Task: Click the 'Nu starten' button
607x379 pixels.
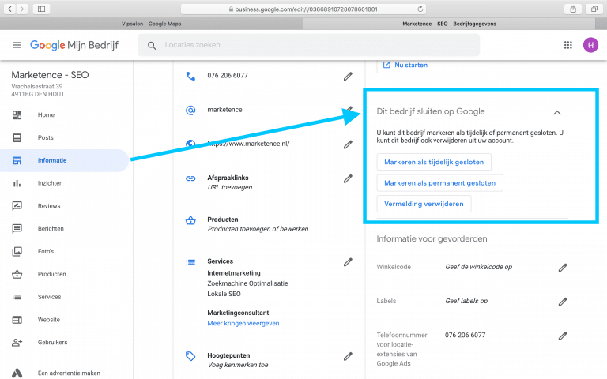Action: point(406,64)
